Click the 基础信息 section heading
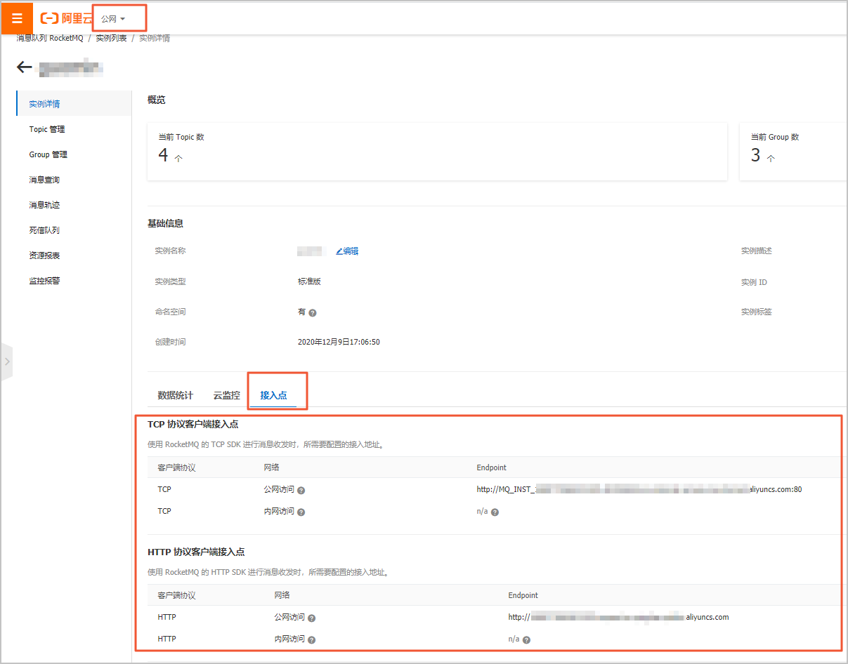Image resolution: width=848 pixels, height=664 pixels. click(x=165, y=223)
